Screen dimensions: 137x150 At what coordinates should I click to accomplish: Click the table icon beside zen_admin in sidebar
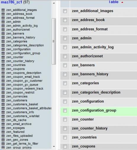point(3,22)
